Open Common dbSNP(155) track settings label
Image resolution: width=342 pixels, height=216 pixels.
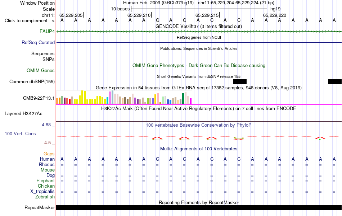(32, 81)
